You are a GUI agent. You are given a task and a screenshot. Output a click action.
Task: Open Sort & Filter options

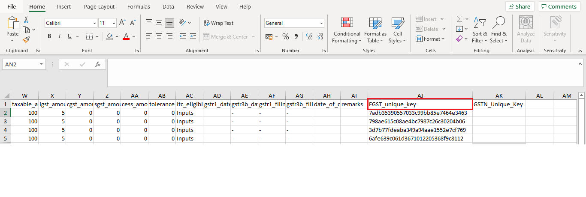pos(480,30)
